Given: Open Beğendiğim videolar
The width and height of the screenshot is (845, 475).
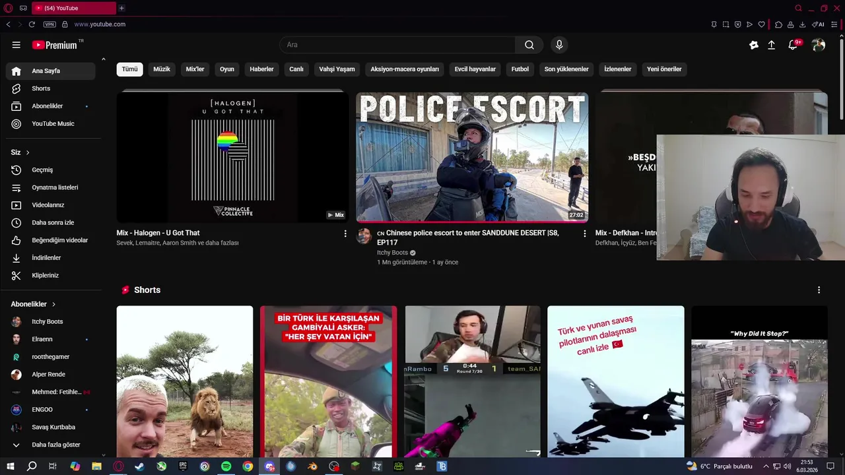Looking at the screenshot, I should (50, 240).
